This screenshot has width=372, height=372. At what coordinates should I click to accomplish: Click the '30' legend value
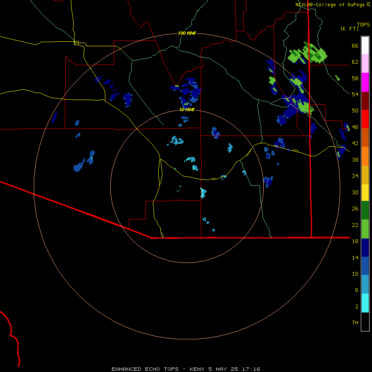click(355, 192)
